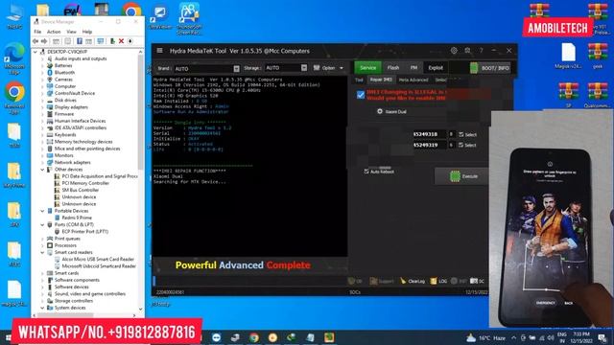Select PCI Memory Controller device
Screen dimensions: 614x345
85,183
